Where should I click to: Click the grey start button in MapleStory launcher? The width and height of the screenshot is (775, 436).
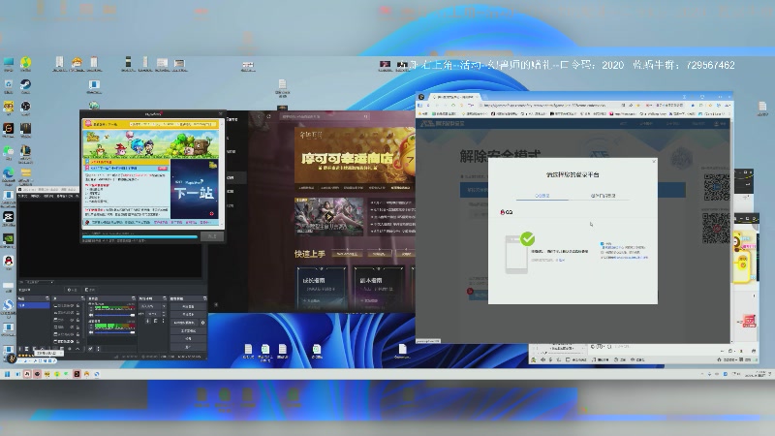click(211, 236)
